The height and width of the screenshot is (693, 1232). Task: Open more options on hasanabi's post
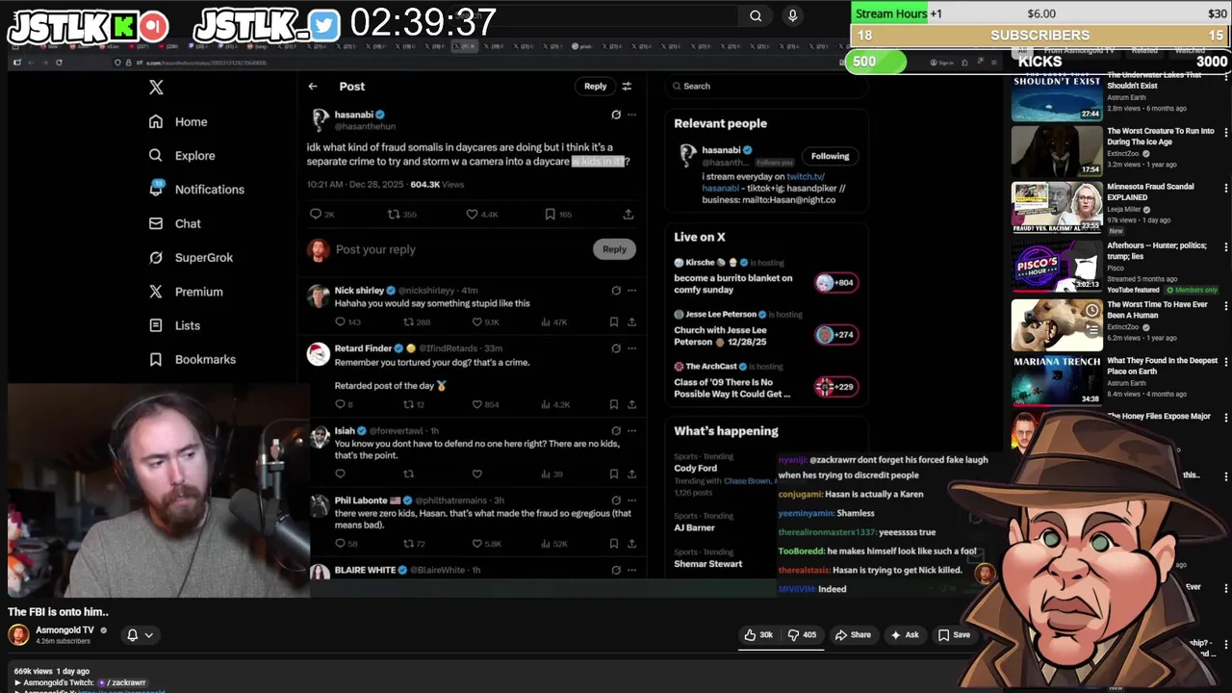(x=632, y=115)
